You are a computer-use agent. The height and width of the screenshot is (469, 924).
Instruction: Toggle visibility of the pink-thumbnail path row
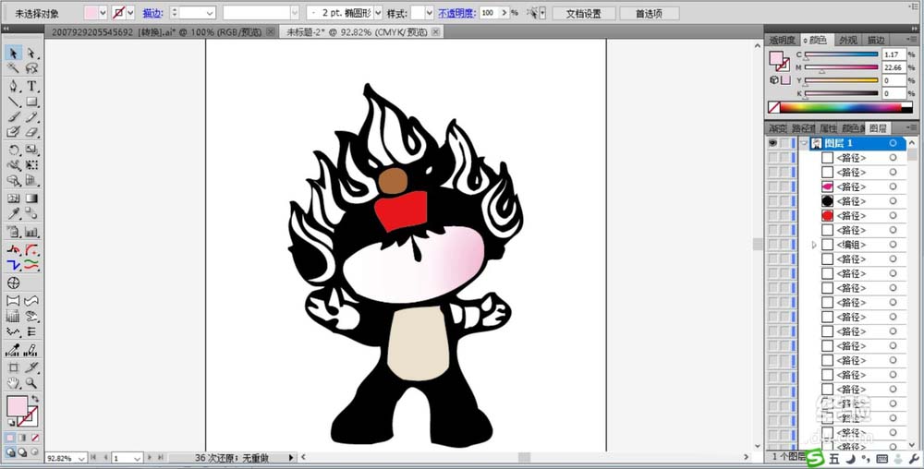[x=772, y=186]
